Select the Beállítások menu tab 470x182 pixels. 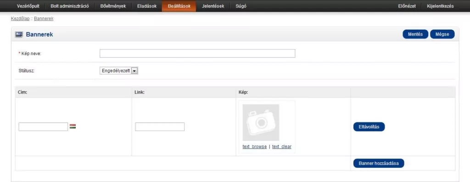tap(179, 6)
